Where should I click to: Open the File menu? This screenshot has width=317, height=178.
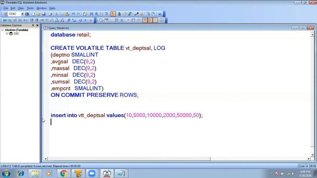point(5,8)
